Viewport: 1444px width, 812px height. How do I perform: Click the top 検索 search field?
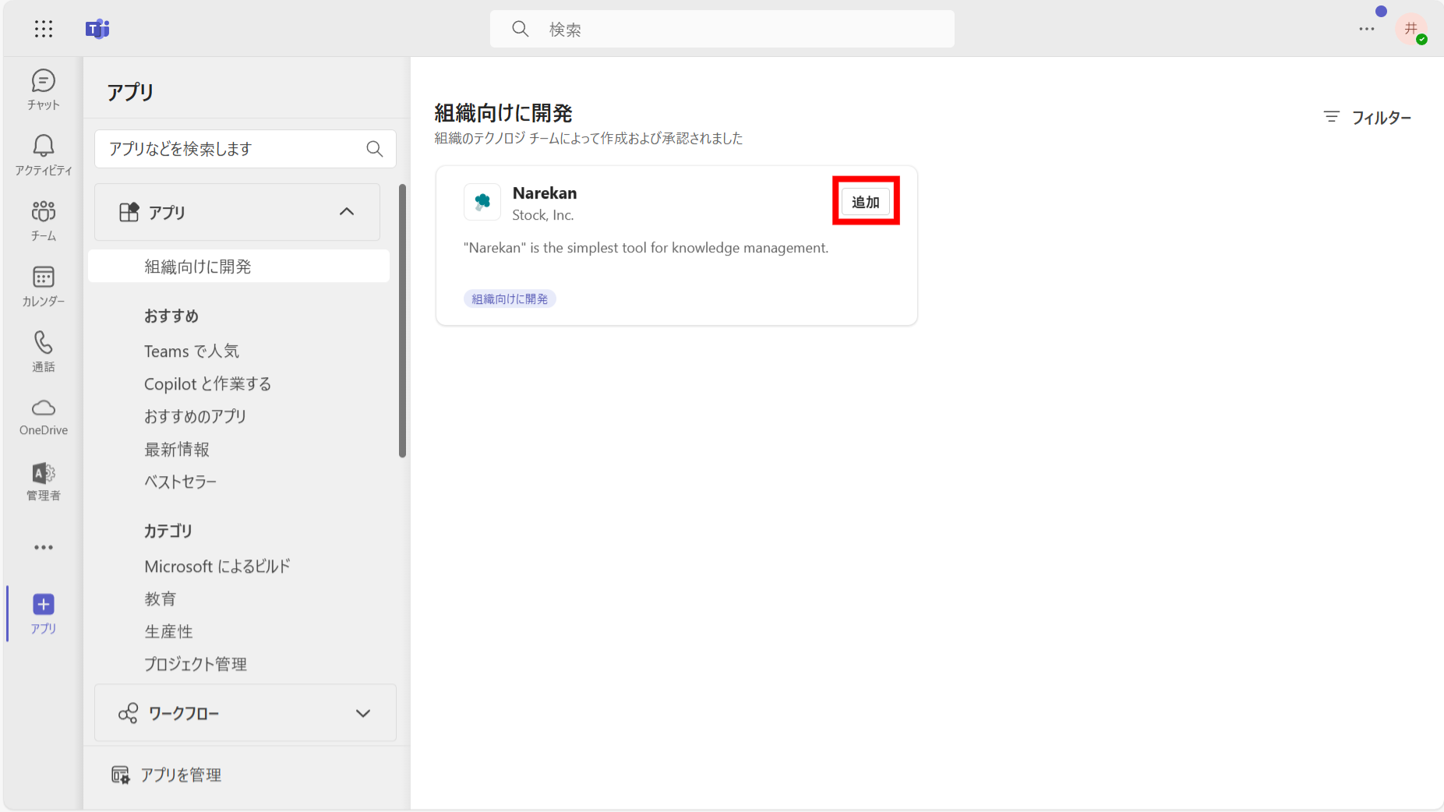722,29
